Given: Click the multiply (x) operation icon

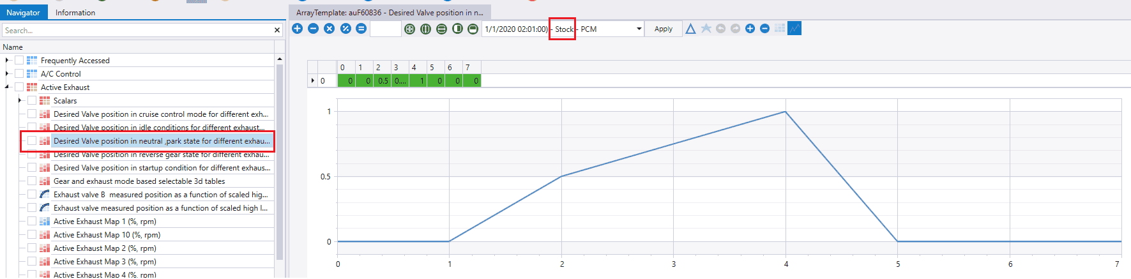Looking at the screenshot, I should click(x=330, y=29).
